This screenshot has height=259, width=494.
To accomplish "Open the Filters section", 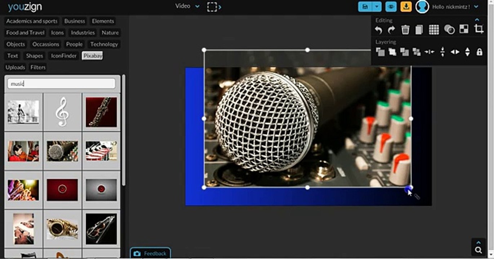I will 38,67.
